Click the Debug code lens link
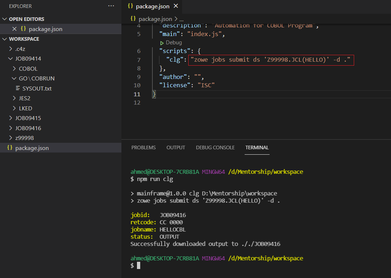391x278 pixels. pos(174,43)
